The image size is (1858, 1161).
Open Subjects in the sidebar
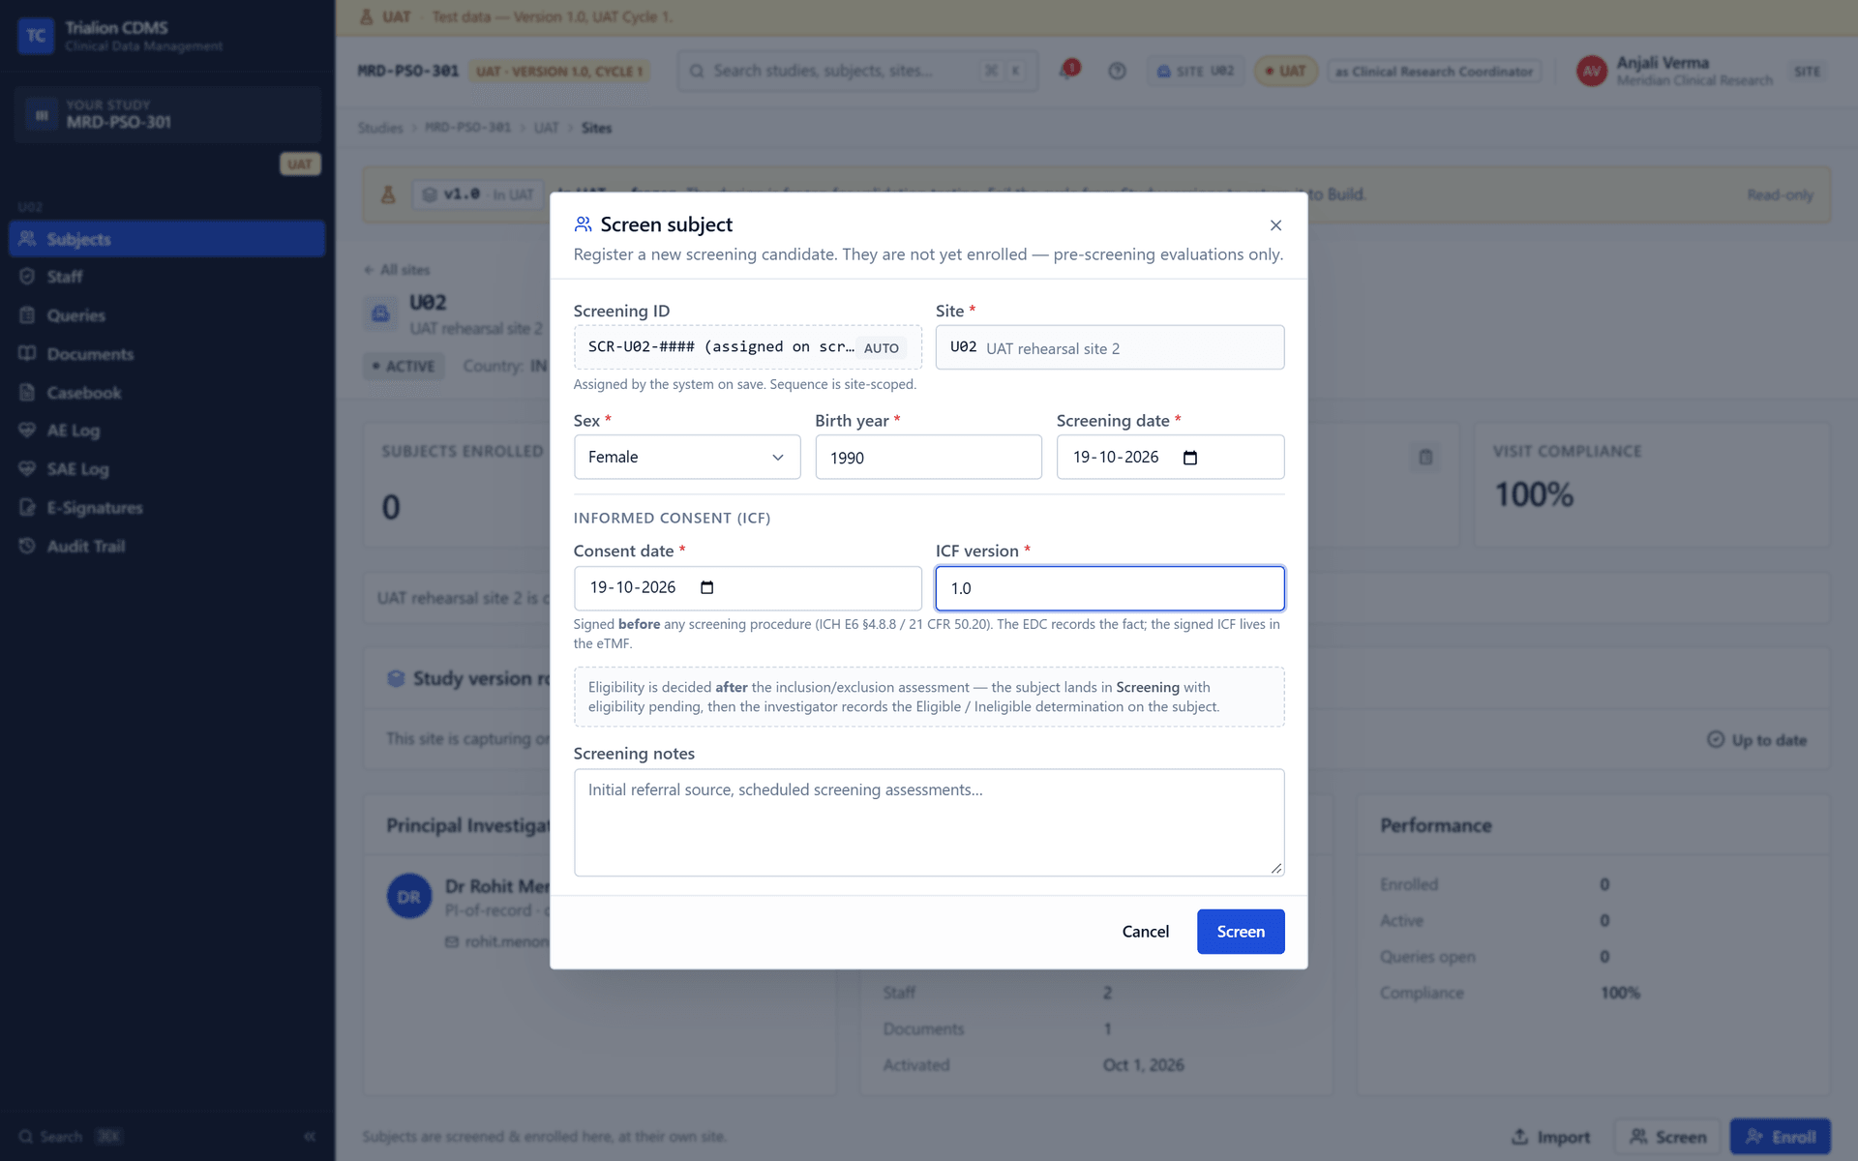tap(166, 239)
